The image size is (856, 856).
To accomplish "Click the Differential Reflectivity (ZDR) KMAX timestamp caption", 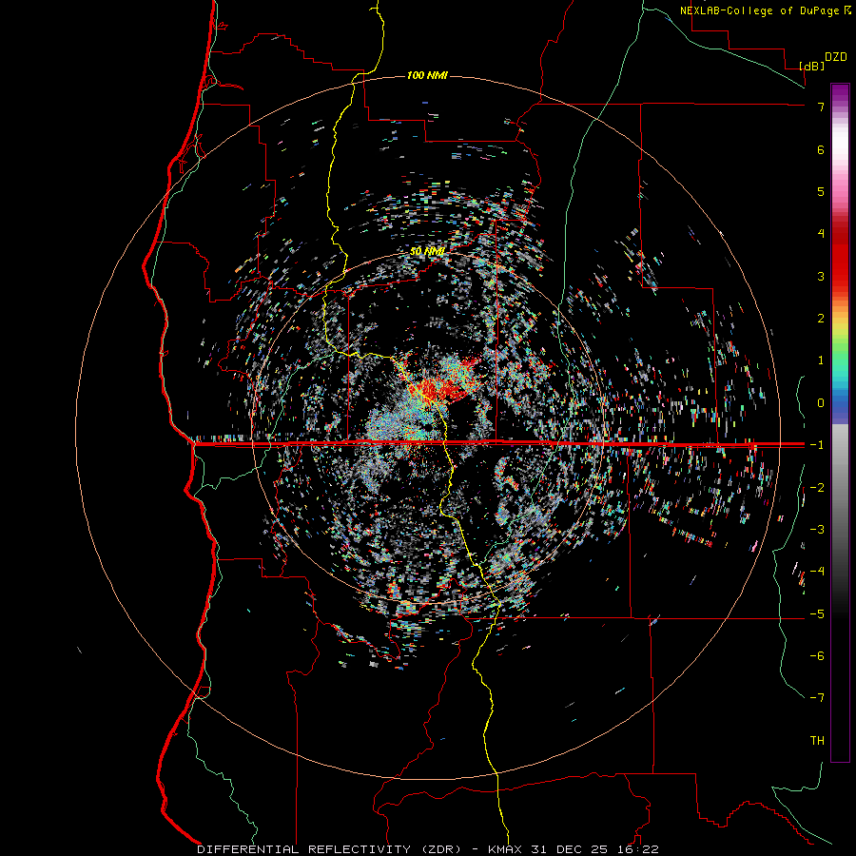I will tap(428, 849).
